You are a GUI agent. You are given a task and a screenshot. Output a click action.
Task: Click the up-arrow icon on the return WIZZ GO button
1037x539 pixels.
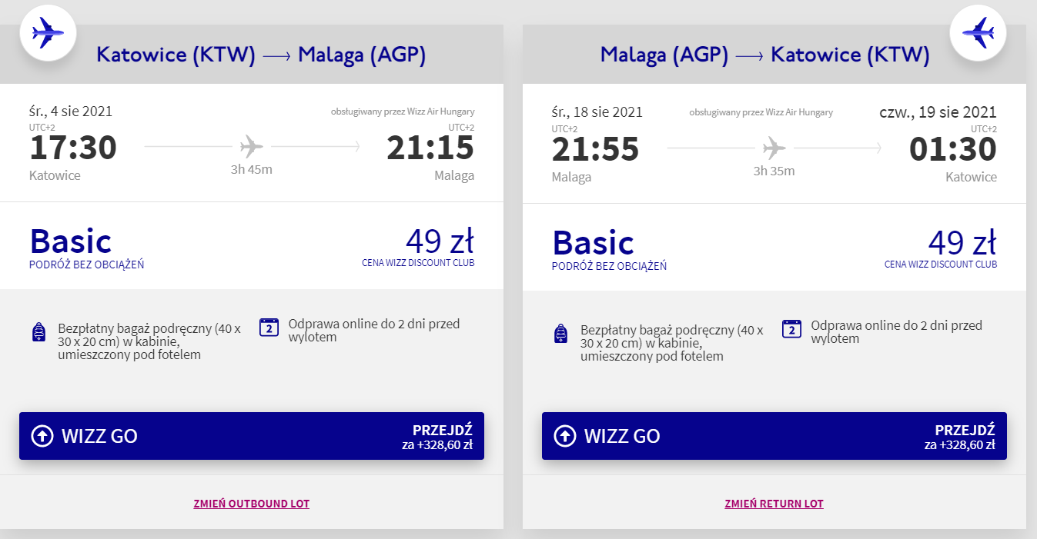pos(564,436)
